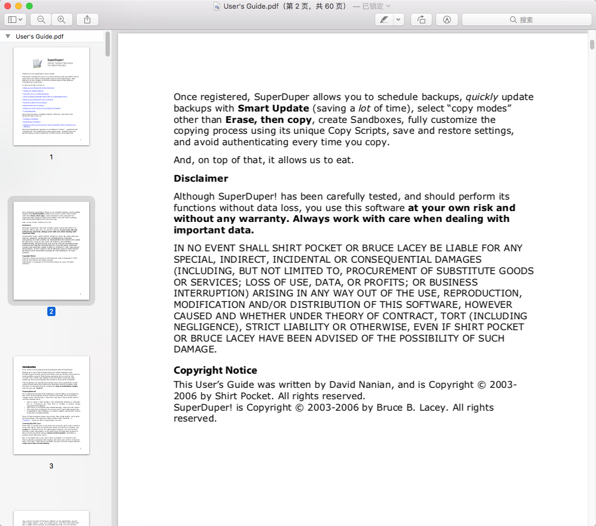Click the PDF document icon in the title bar
Image resolution: width=596 pixels, height=526 pixels.
(x=216, y=6)
